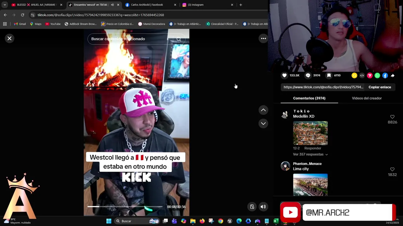Open YouTube bookmark
Screen dimensions: 403x226
[x=53, y=24]
